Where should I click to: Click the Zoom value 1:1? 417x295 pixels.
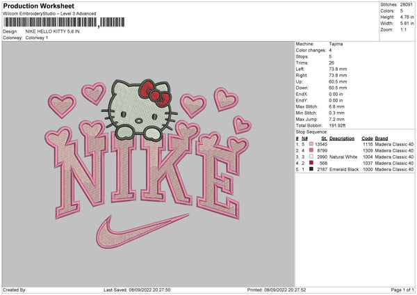pos(403,29)
